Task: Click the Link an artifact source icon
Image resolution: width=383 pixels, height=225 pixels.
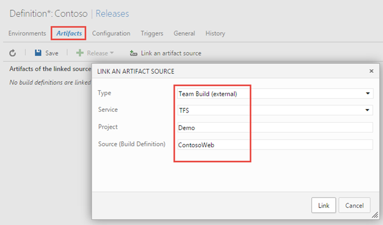Action: [x=133, y=53]
